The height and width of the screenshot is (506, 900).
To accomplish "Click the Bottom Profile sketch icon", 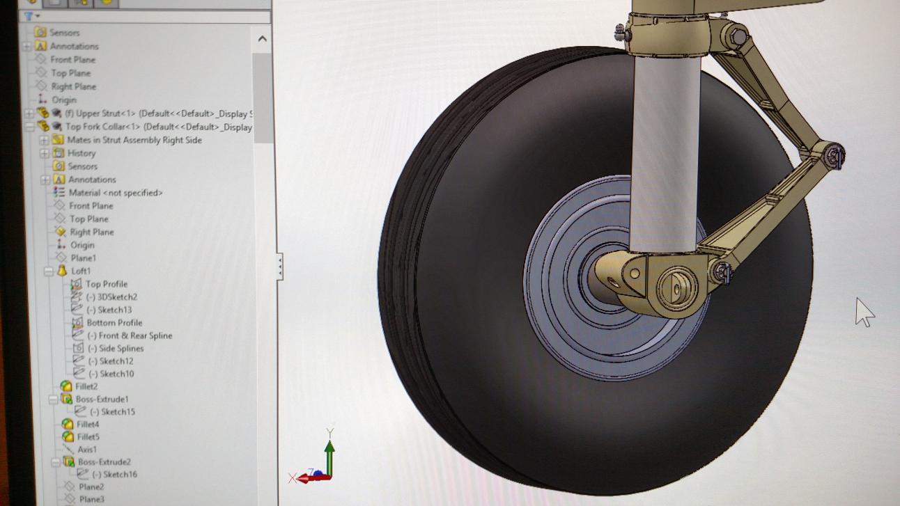I will (x=77, y=323).
